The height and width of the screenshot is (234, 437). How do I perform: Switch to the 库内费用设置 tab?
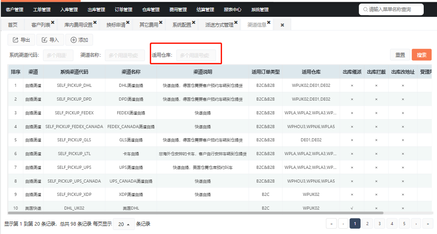pyautogui.click(x=78, y=25)
